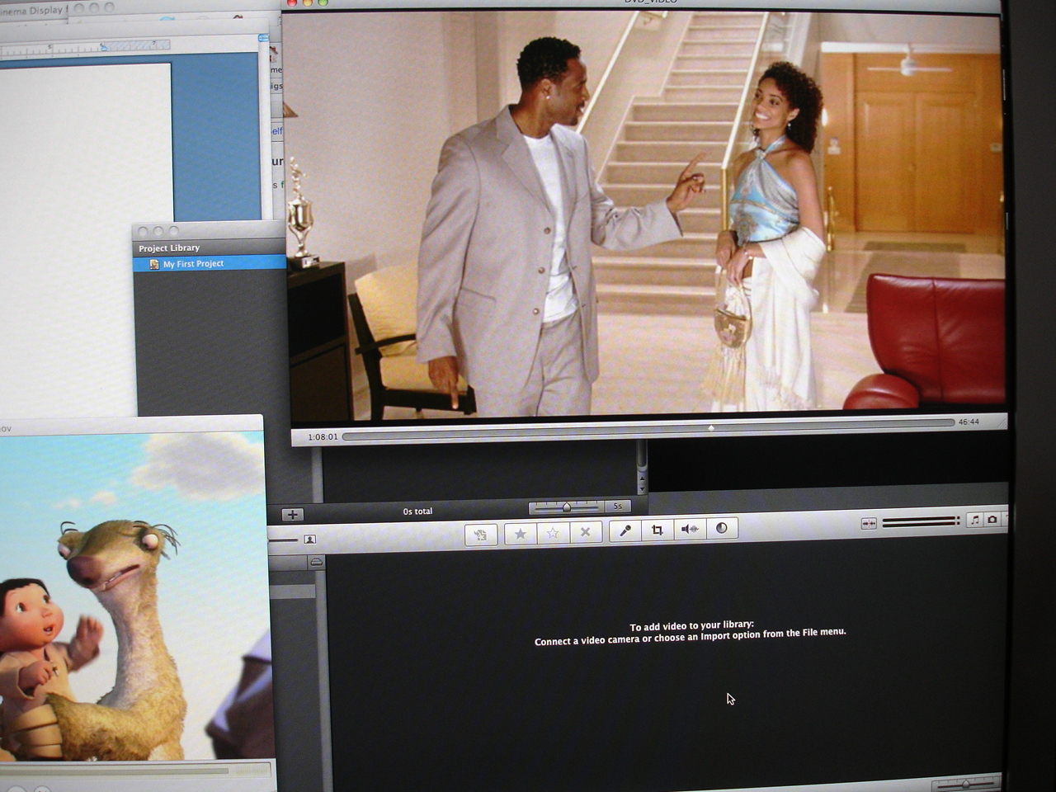Click the thumbnail size slider at the bottom right

click(965, 783)
